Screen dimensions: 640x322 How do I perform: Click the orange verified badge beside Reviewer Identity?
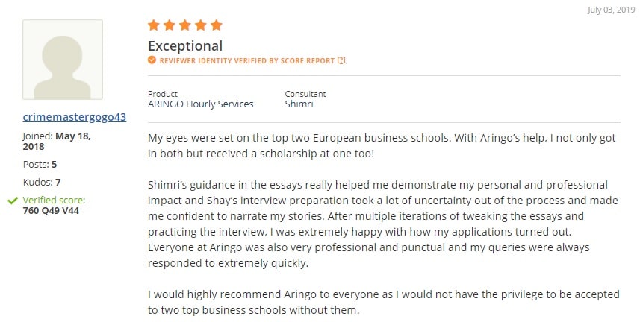pyautogui.click(x=152, y=60)
